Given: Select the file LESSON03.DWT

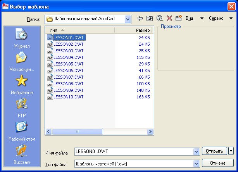Looking at the screenshot, I should point(69,51).
